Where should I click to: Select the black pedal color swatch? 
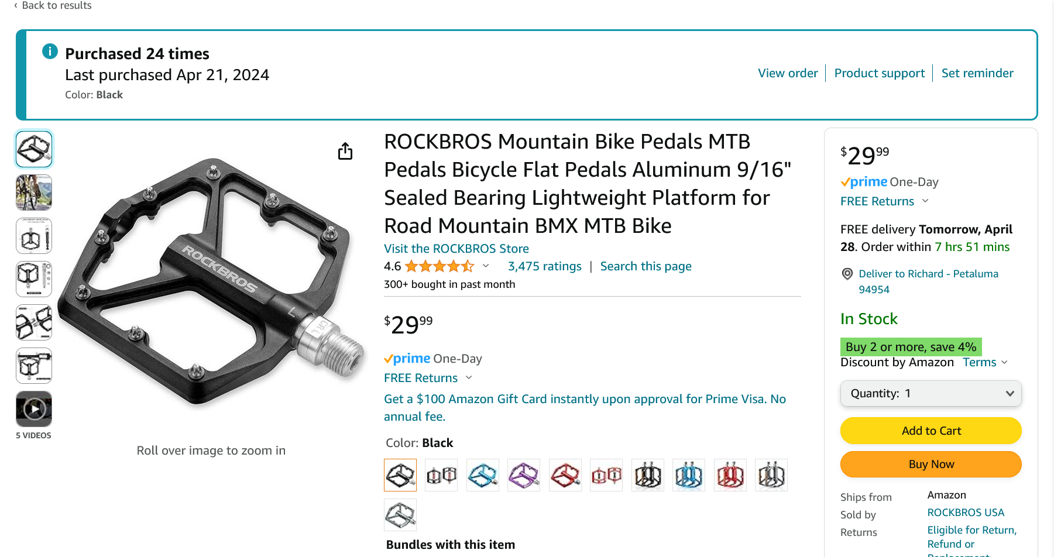(400, 475)
